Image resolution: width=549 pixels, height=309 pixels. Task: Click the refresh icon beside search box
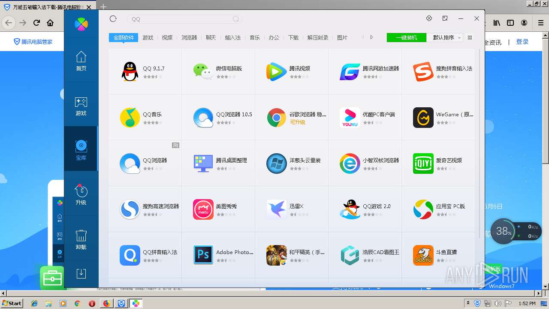click(x=113, y=18)
